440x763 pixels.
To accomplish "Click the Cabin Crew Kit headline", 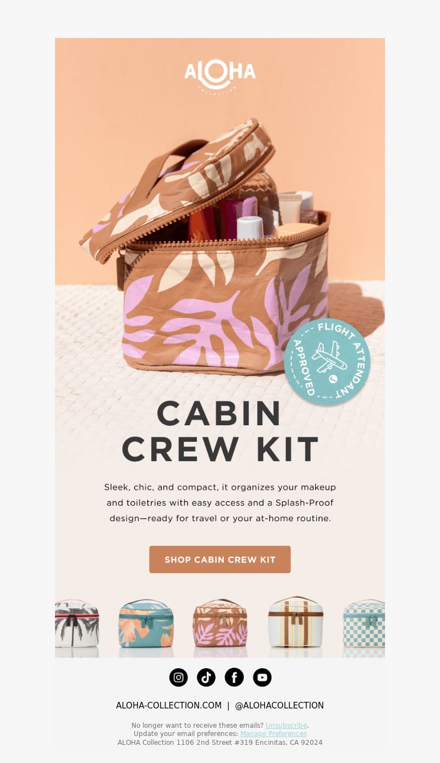I will pyautogui.click(x=220, y=431).
